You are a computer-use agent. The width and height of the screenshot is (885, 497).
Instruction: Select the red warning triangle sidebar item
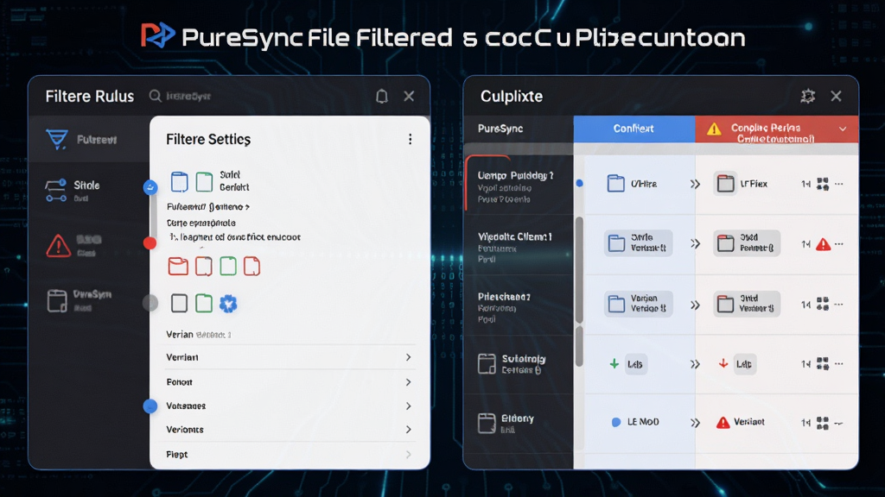(x=59, y=246)
